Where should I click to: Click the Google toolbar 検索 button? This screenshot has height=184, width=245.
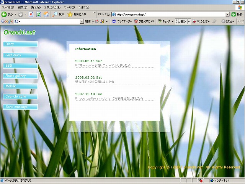coord(88,21)
